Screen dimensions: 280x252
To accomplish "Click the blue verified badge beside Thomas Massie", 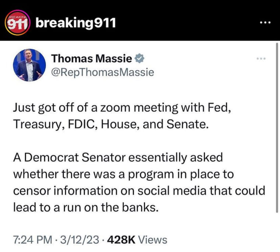I will [x=140, y=58].
